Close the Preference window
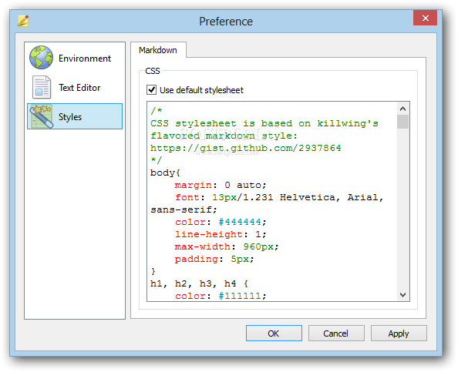 click(426, 18)
